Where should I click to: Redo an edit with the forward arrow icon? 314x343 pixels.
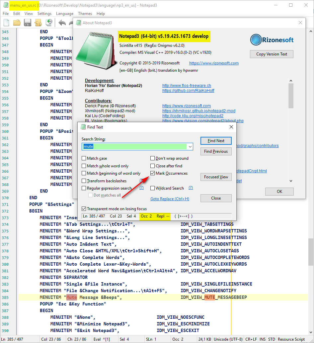[70, 23]
